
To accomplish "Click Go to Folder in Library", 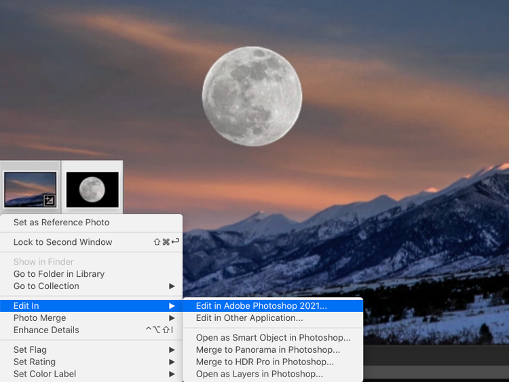I will (x=59, y=274).
